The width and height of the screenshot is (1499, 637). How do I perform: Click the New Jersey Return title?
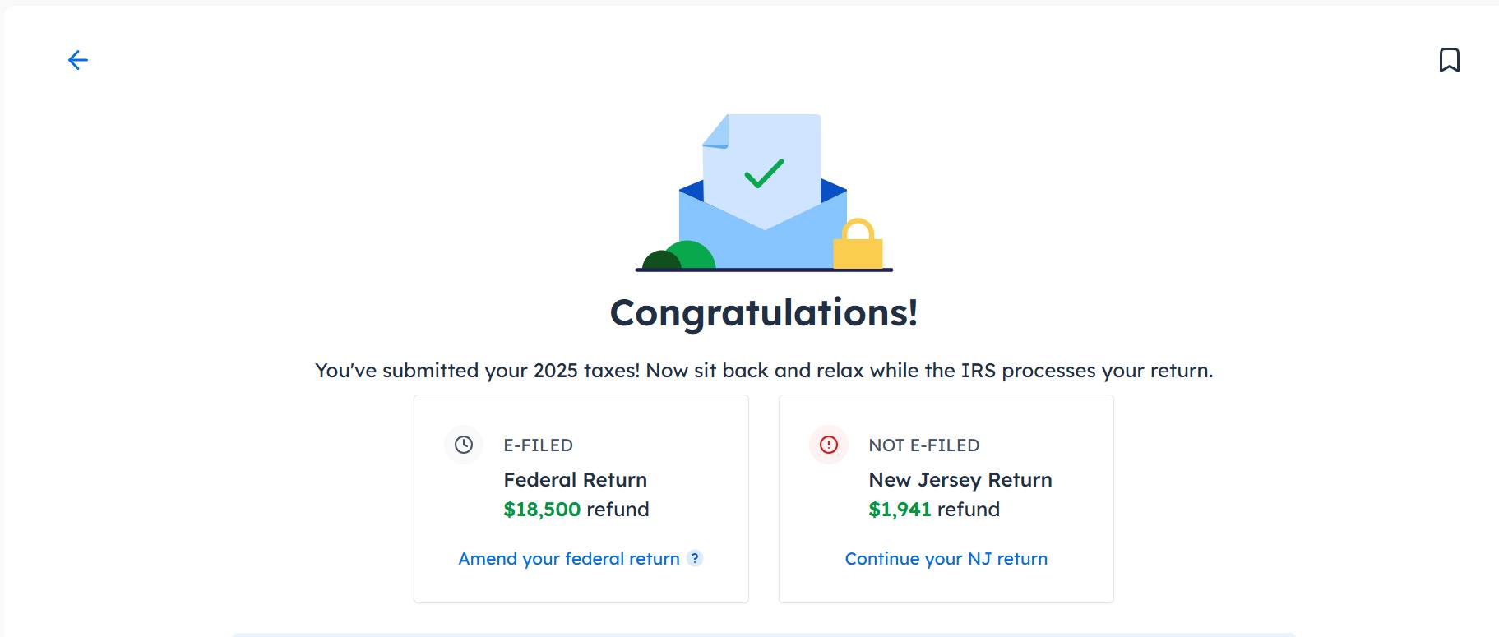(x=960, y=480)
